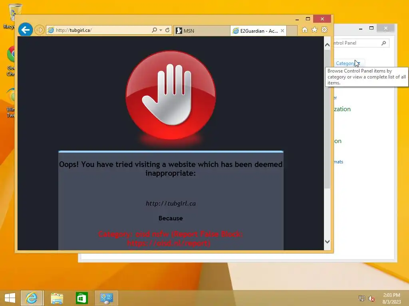Open File Explorer from the taskbar
Screen dimensions: 409x306
[57, 298]
